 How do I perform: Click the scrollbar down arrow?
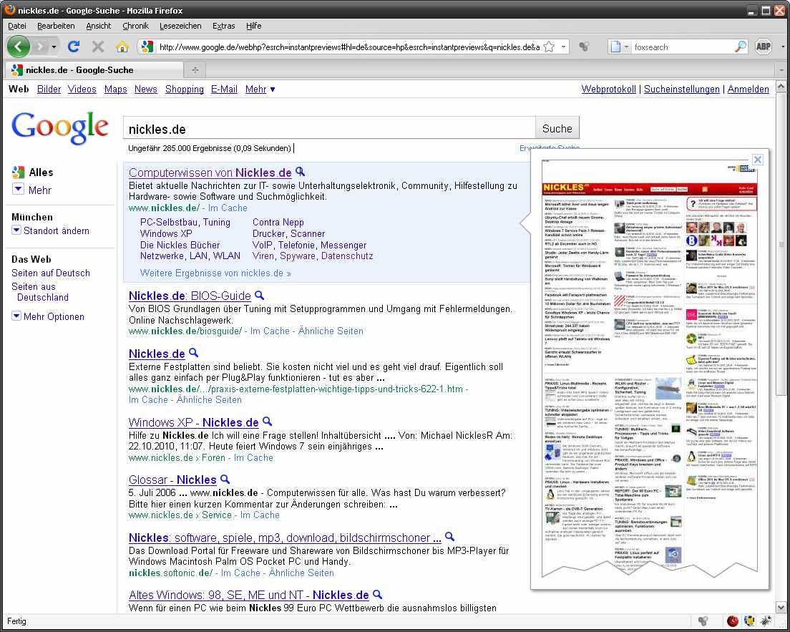pos(781,607)
